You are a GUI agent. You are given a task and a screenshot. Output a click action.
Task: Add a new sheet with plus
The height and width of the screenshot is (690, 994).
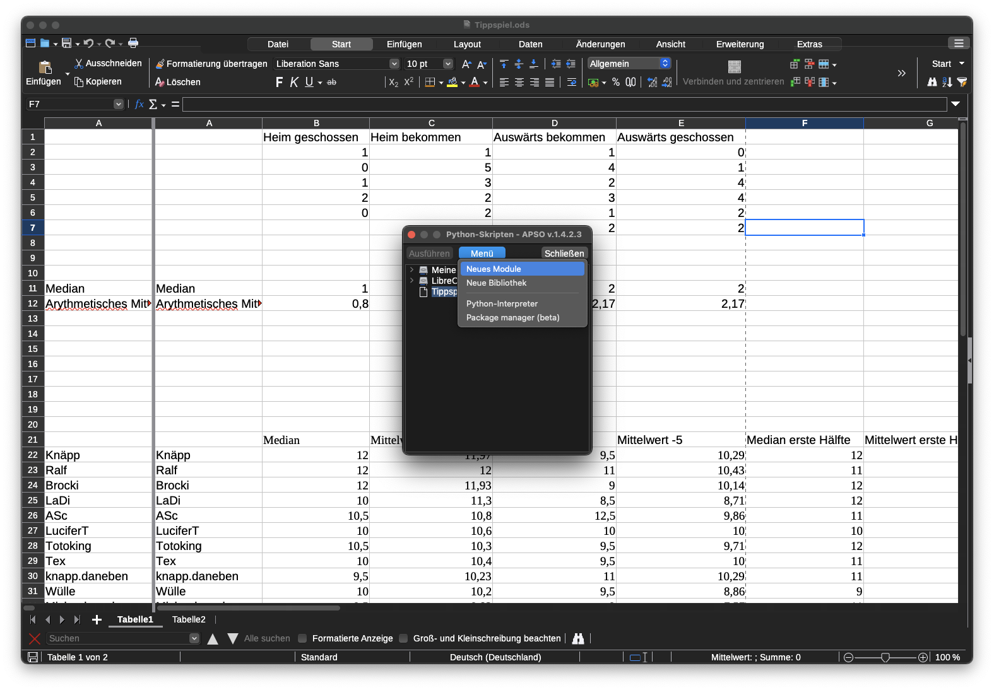tap(97, 619)
